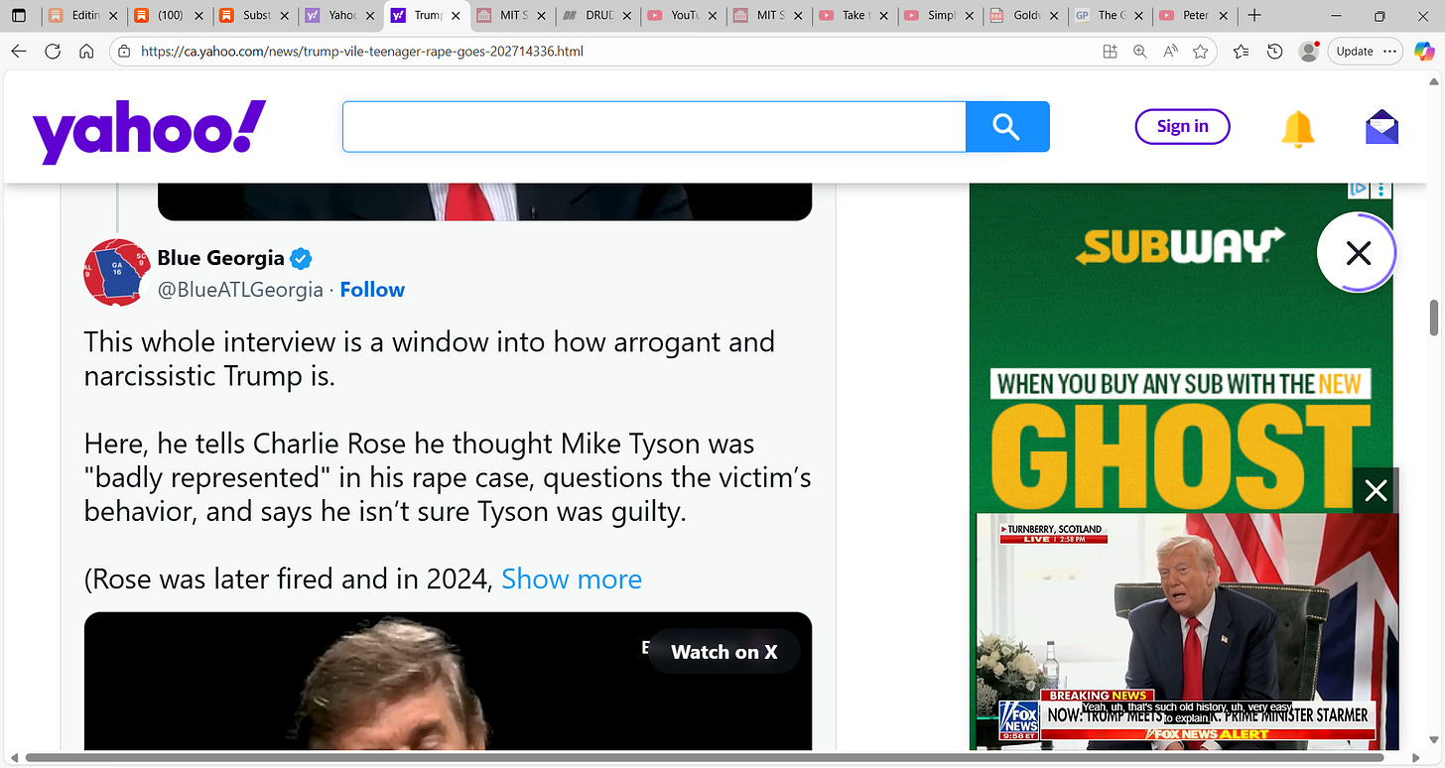Click the browser Update button
The image size is (1445, 768).
[1355, 52]
